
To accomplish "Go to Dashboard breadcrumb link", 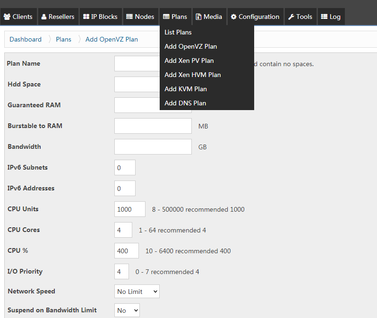I will pyautogui.click(x=26, y=39).
